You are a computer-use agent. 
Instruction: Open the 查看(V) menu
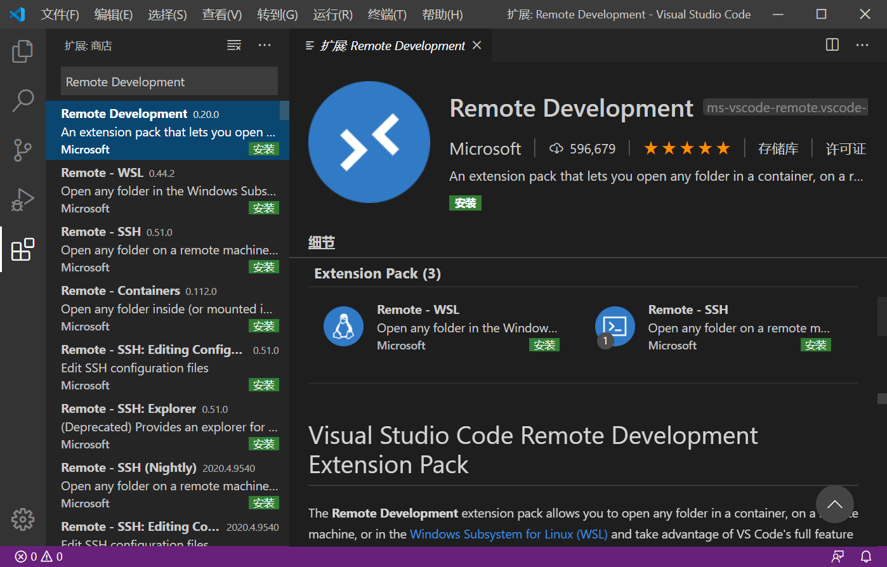pos(222,15)
